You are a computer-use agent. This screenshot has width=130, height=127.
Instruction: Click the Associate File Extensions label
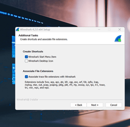pos(38,71)
